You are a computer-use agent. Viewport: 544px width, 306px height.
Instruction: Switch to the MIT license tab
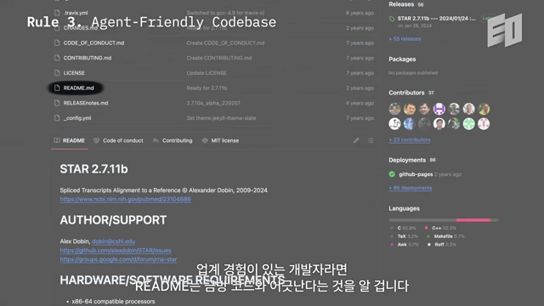pyautogui.click(x=220, y=140)
